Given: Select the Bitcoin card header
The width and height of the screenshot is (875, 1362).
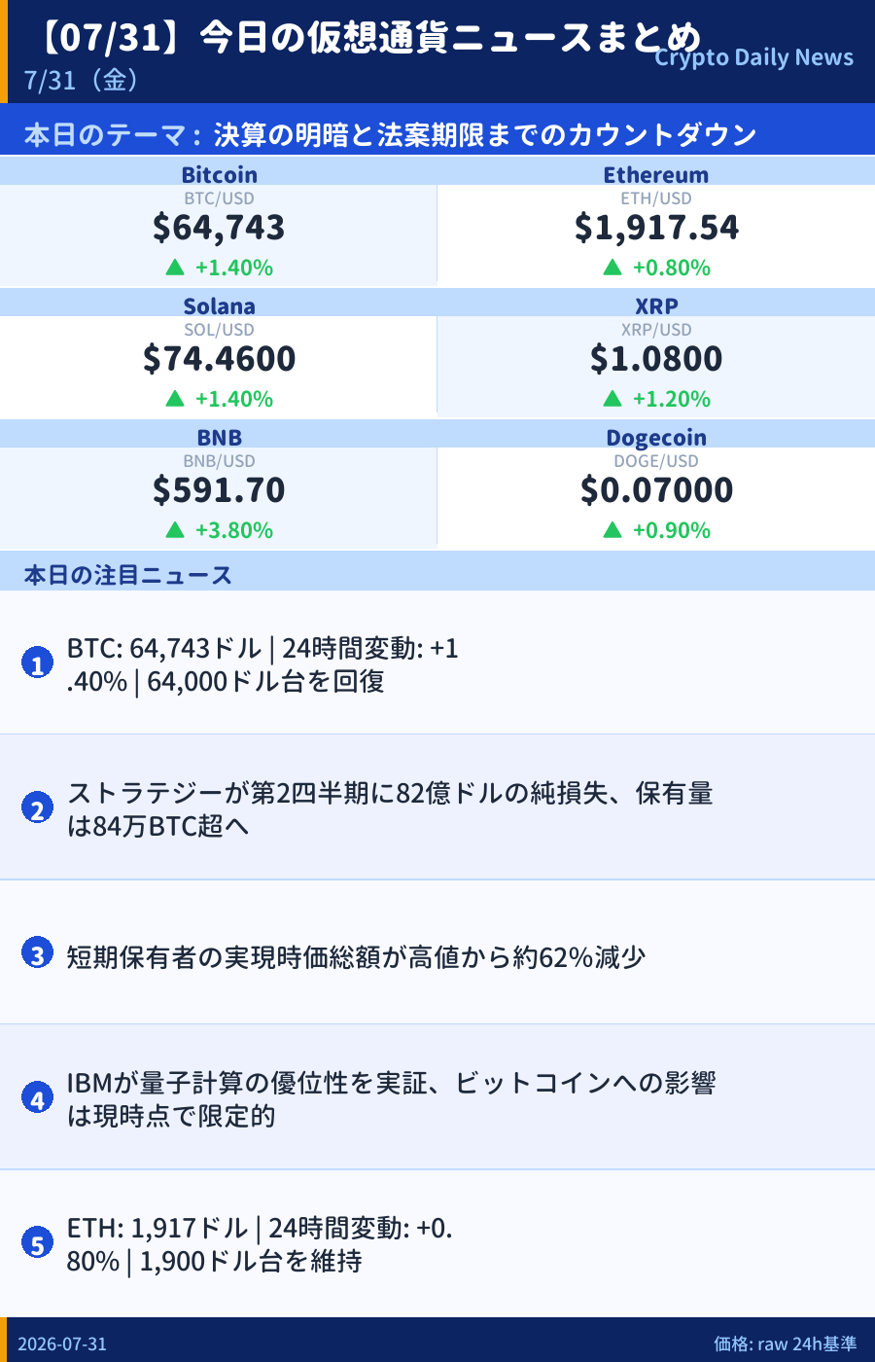Looking at the screenshot, I should (219, 173).
